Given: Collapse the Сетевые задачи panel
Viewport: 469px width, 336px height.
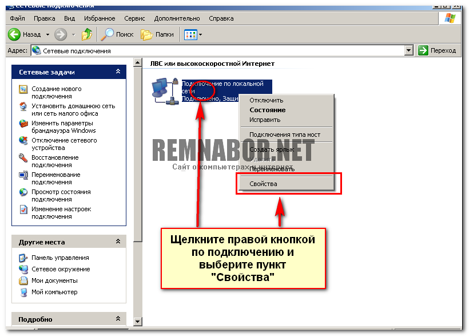Looking at the screenshot, I should click(x=118, y=72).
